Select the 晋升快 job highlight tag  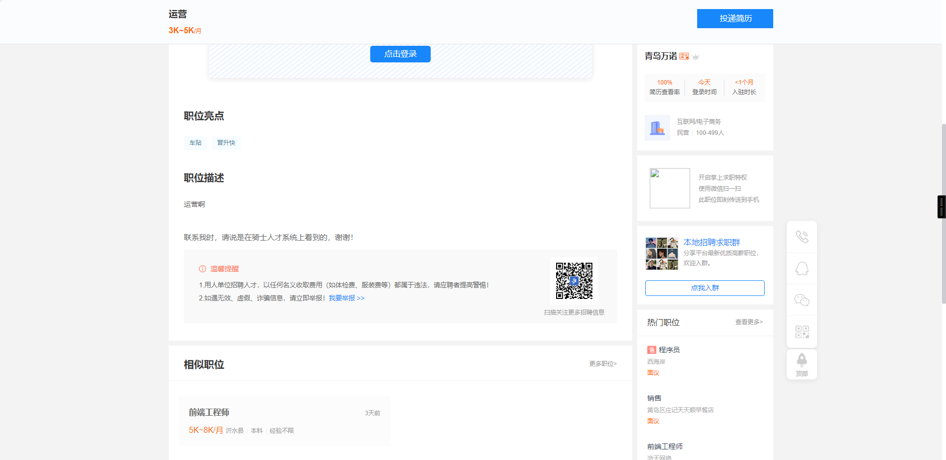click(226, 142)
